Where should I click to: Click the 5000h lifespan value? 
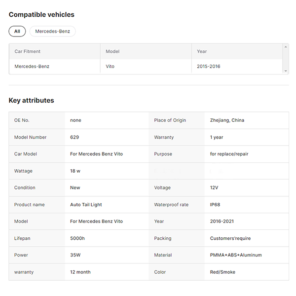(x=77, y=238)
